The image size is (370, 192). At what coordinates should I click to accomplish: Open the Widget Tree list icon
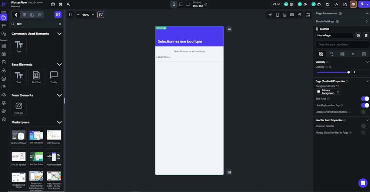click(4, 26)
